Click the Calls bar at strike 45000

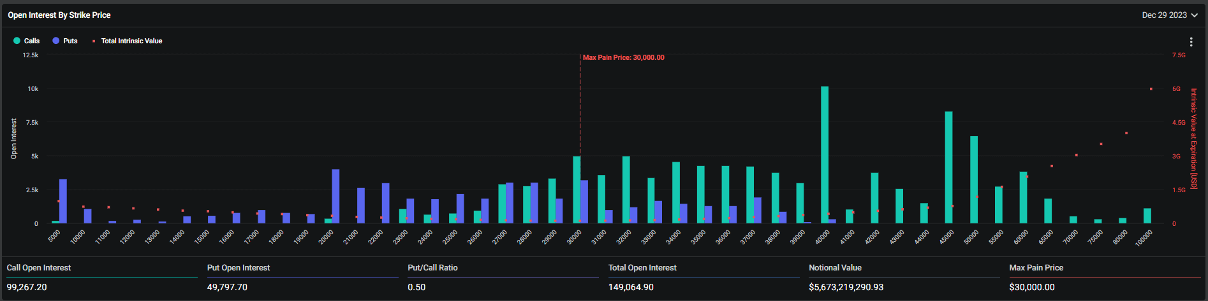click(948, 167)
